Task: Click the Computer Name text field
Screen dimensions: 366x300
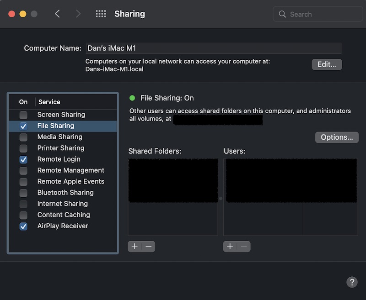Action: tap(213, 48)
